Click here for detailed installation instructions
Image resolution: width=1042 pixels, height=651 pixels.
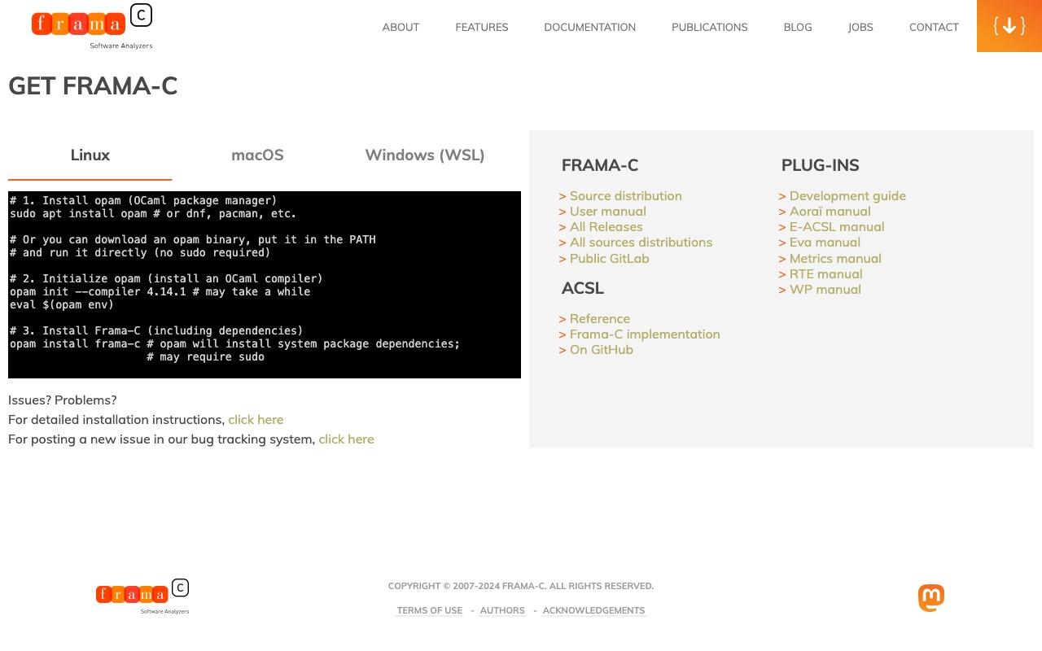(x=256, y=419)
